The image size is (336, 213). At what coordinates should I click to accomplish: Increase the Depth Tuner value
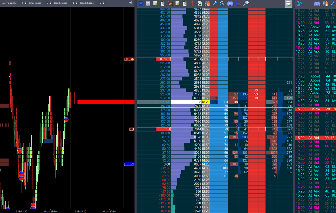(77, 2)
